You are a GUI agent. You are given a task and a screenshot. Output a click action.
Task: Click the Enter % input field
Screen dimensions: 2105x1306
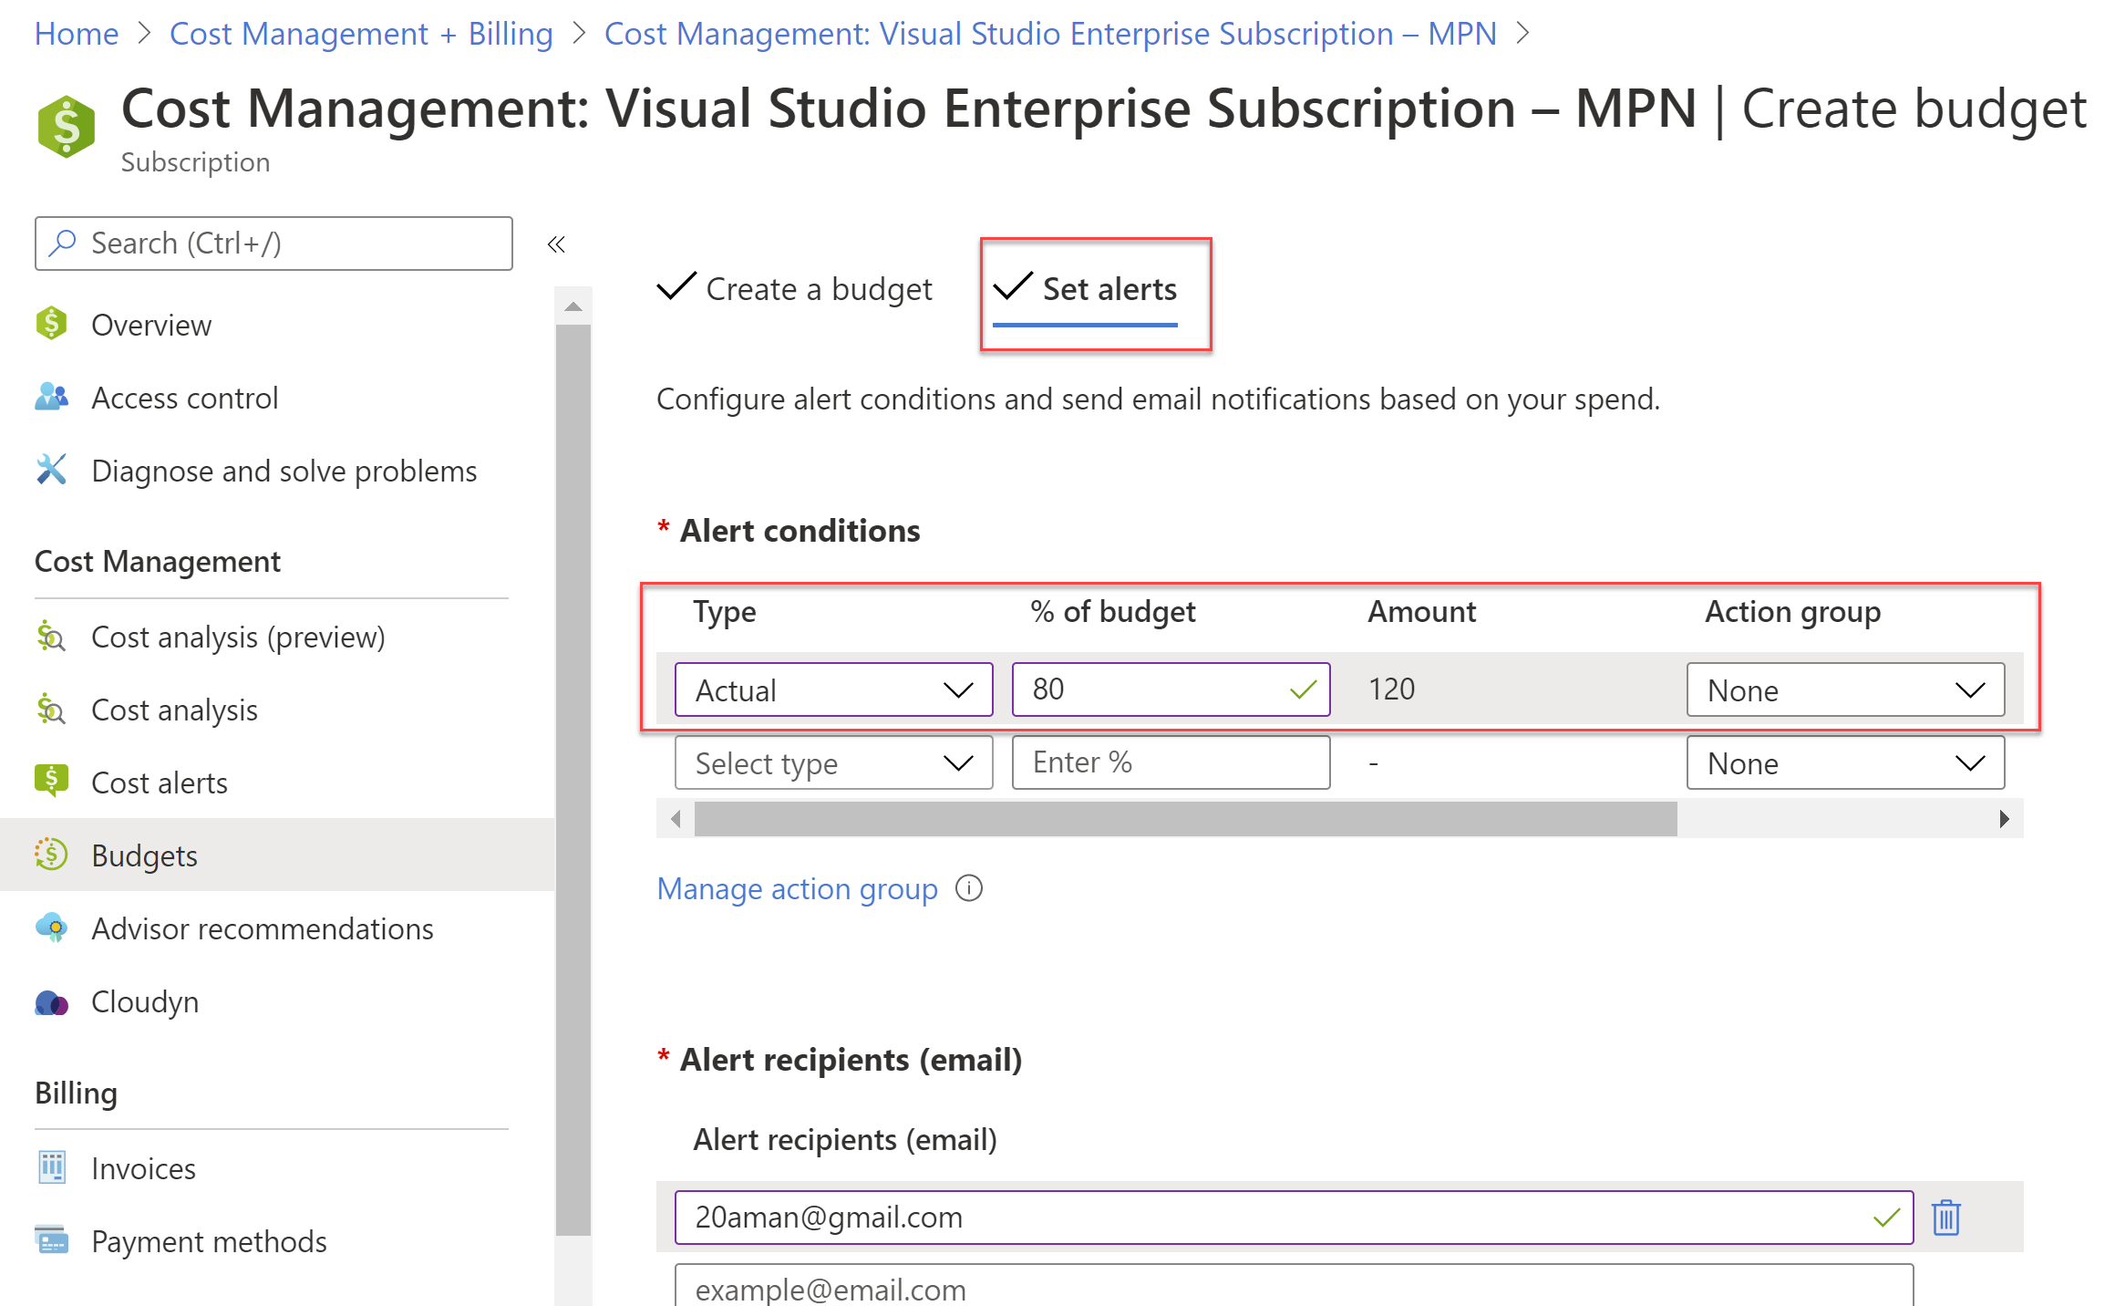point(1171,762)
